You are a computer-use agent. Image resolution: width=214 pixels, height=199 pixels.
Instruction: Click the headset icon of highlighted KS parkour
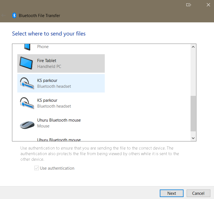[27, 83]
